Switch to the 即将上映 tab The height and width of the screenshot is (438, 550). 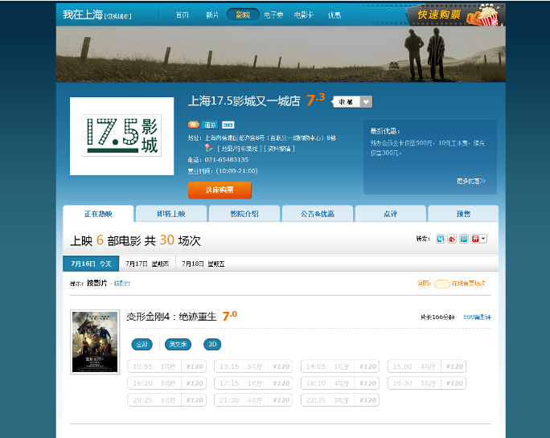171,214
